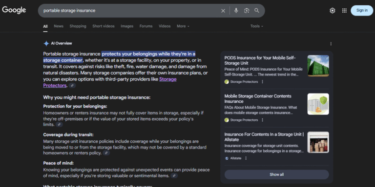This screenshot has height=187, width=375.
Task: Start voice search with microphone icon
Action: click(236, 11)
